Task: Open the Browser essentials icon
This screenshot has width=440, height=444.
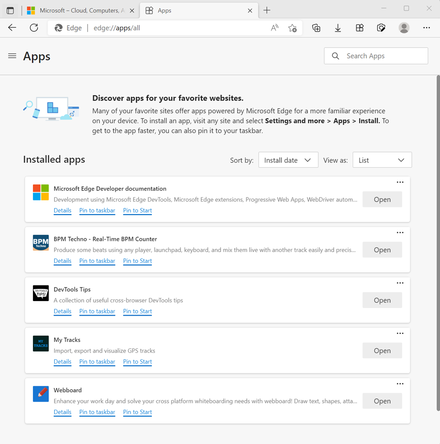Action: tap(381, 28)
